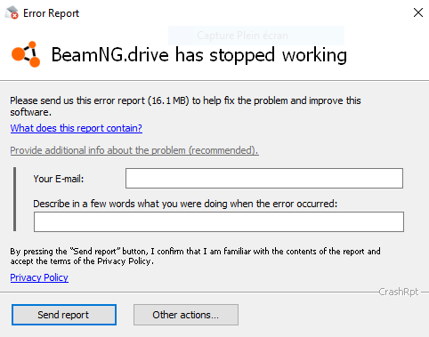429x337 pixels.
Task: Click the 'Please send us this error report' text
Action: point(185,106)
